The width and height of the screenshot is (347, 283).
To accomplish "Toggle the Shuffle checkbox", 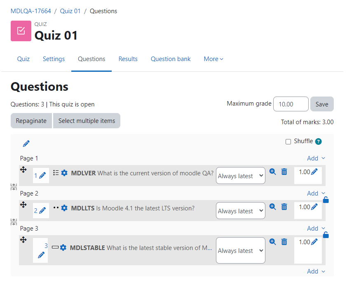I will click(x=288, y=141).
